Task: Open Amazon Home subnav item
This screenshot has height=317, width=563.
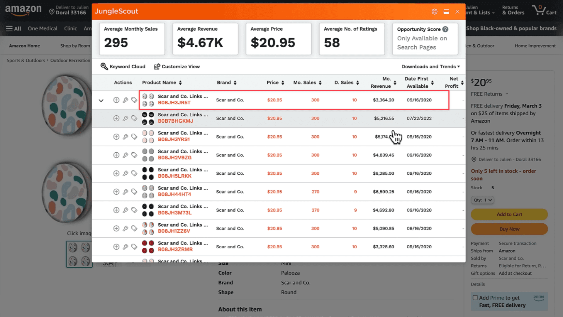Action: 24,46
